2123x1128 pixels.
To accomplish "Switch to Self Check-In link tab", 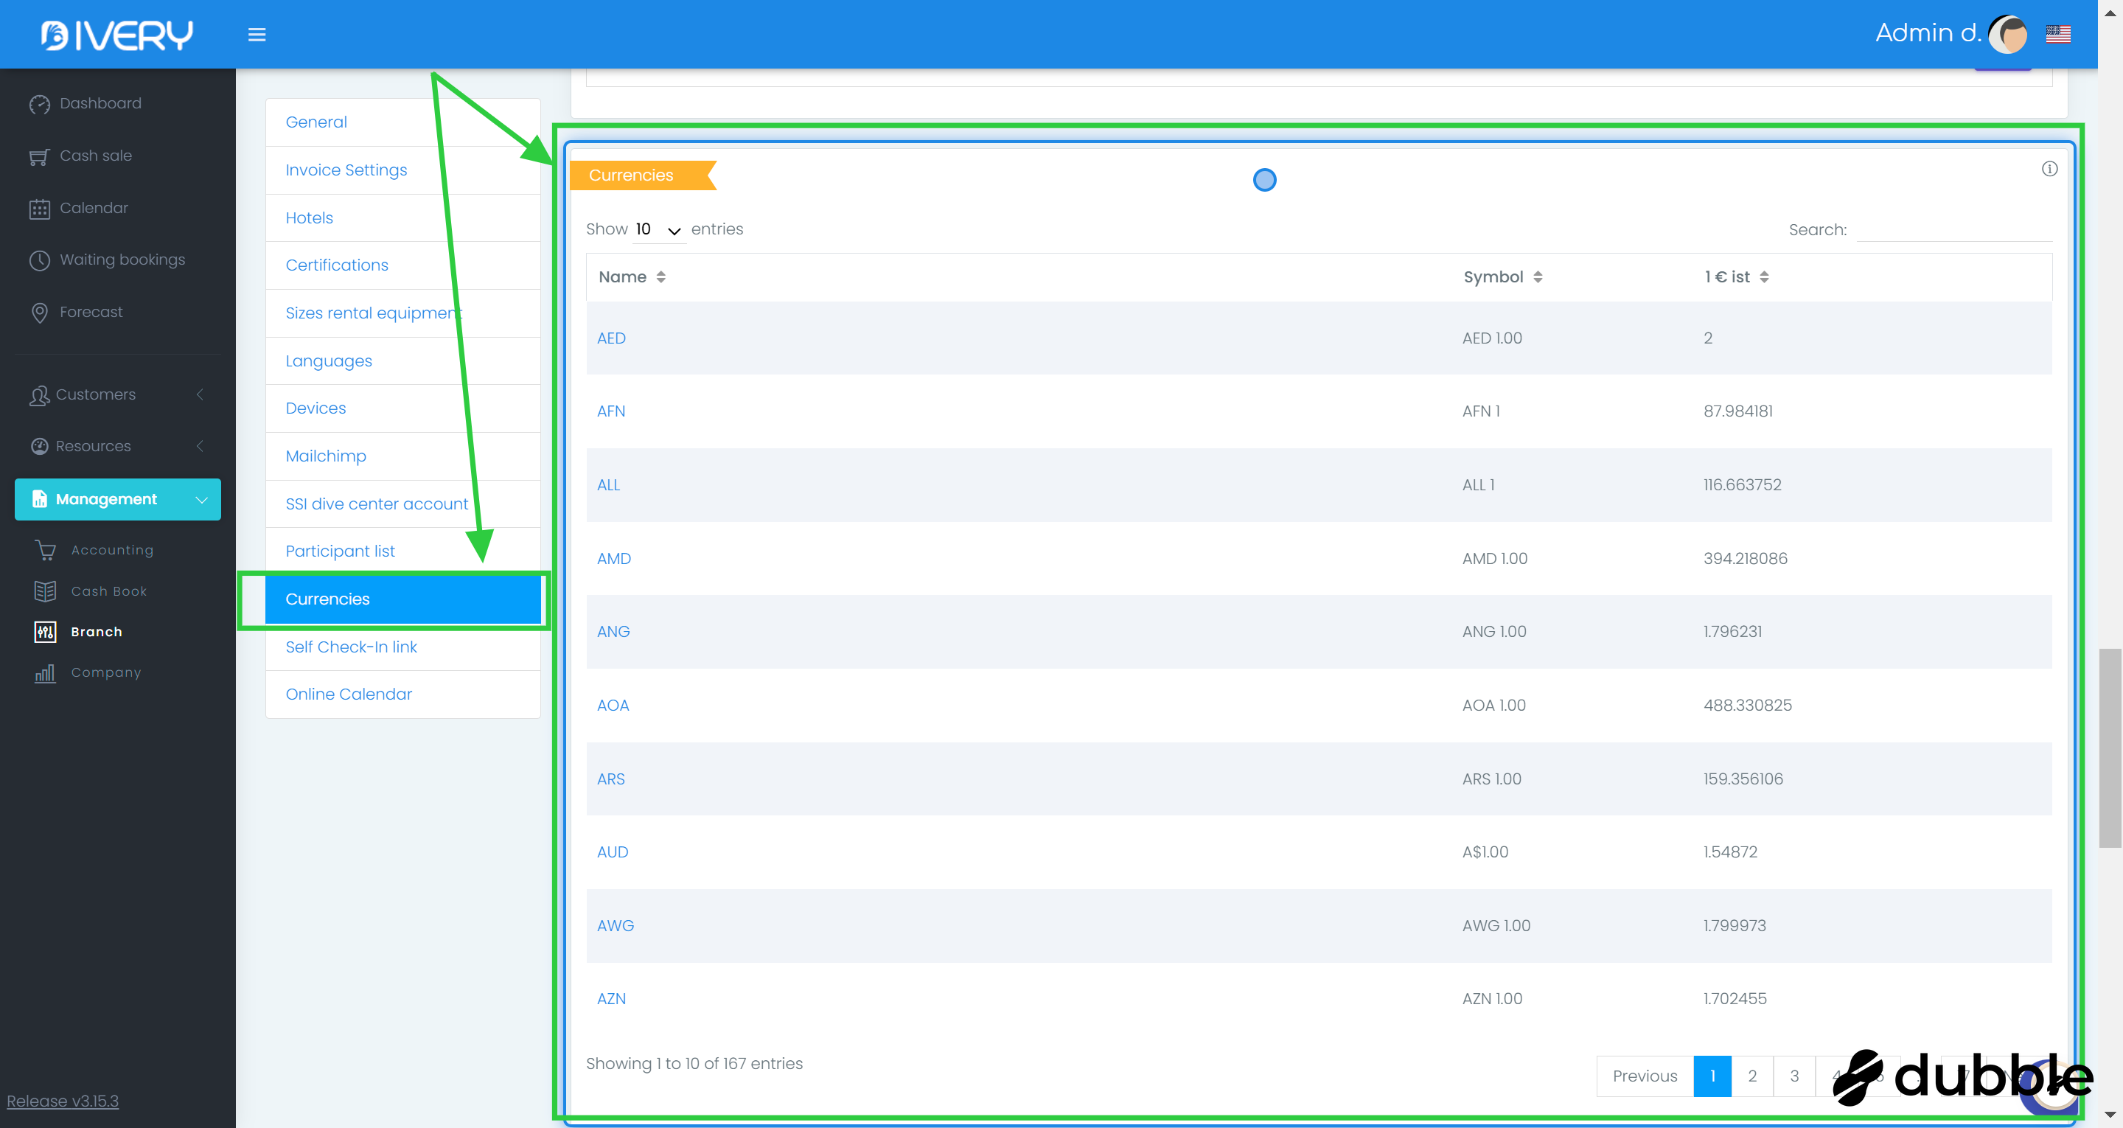I will (351, 647).
